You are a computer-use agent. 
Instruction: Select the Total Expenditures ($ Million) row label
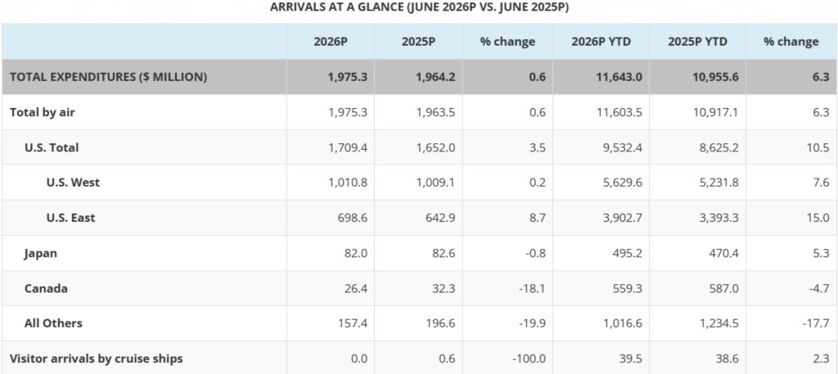[109, 77]
